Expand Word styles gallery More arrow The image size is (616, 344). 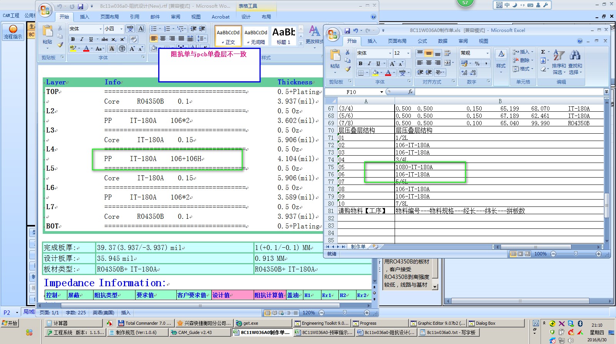point(301,44)
